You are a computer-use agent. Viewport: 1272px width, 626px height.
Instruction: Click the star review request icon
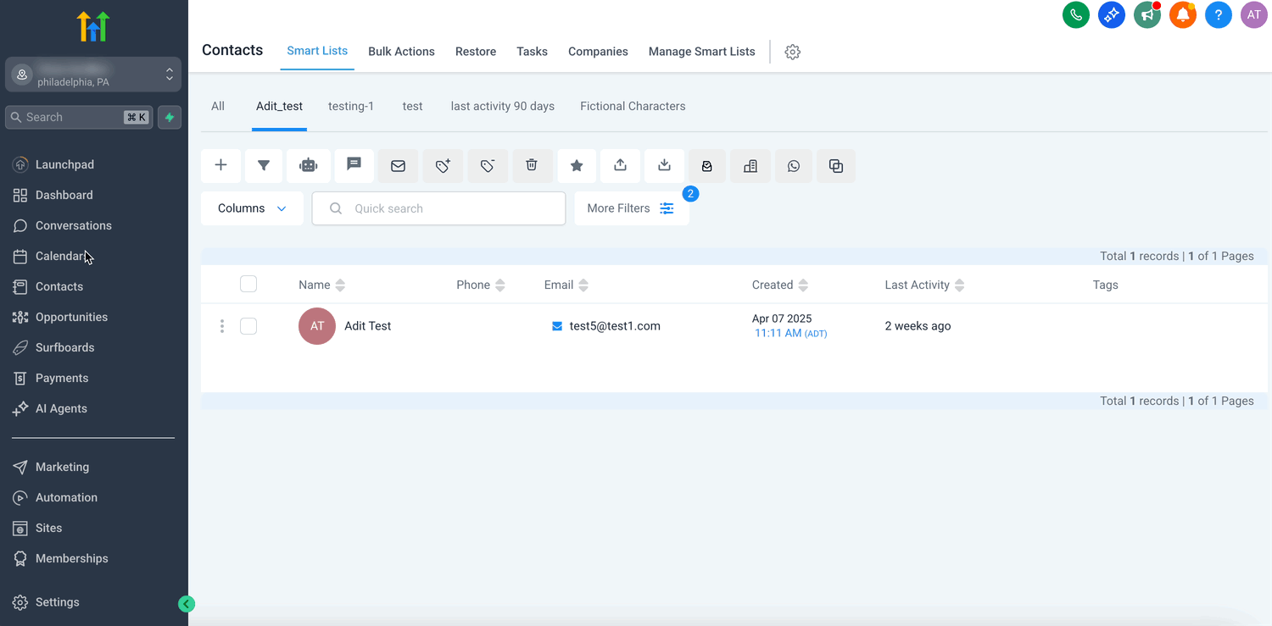click(x=577, y=166)
